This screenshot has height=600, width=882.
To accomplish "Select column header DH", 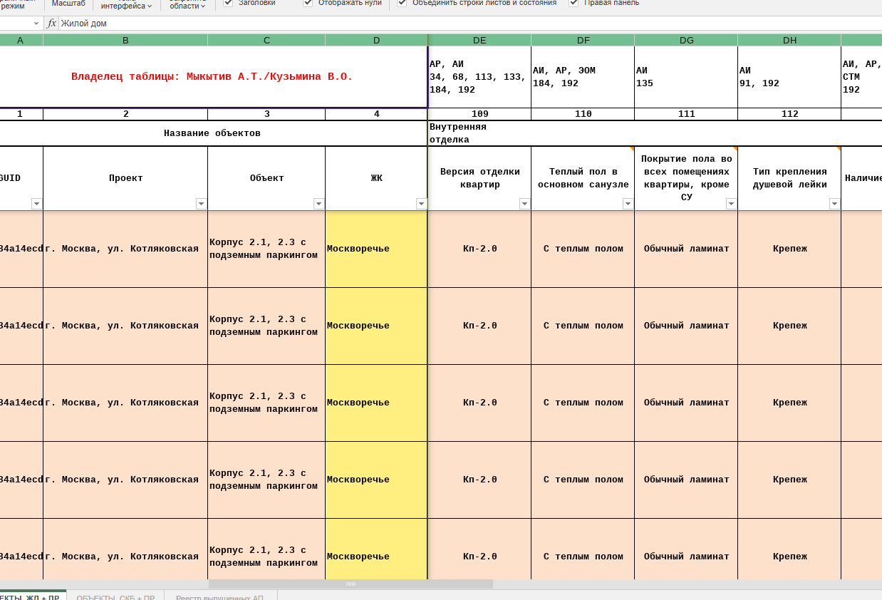I will (x=789, y=40).
